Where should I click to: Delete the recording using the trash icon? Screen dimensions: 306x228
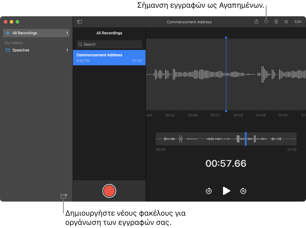point(276,22)
